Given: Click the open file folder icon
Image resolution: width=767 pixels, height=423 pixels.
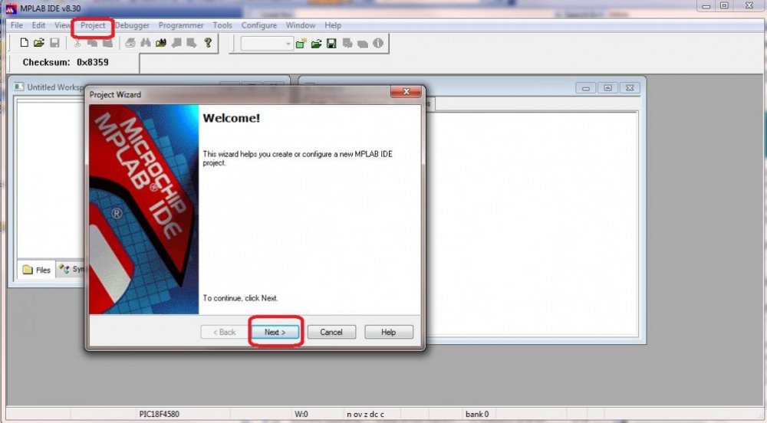Looking at the screenshot, I should [39, 43].
